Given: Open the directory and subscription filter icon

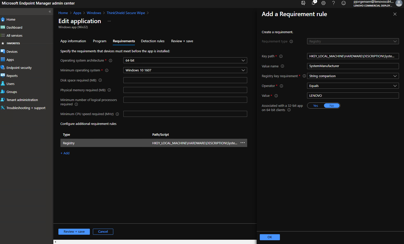Looking at the screenshot, I should (303, 3).
